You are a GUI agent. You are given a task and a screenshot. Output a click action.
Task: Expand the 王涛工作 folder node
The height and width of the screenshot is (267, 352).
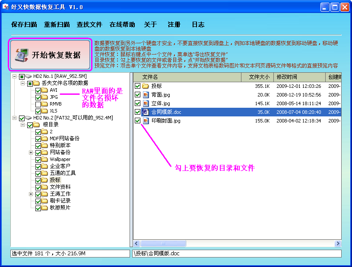pos(31,194)
